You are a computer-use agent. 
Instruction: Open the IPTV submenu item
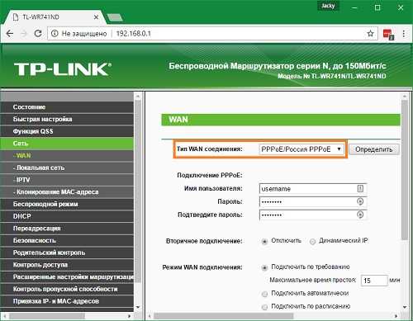click(x=67, y=180)
